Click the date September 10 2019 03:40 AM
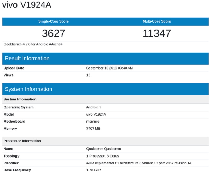209x173 pixels. [x=109, y=68]
